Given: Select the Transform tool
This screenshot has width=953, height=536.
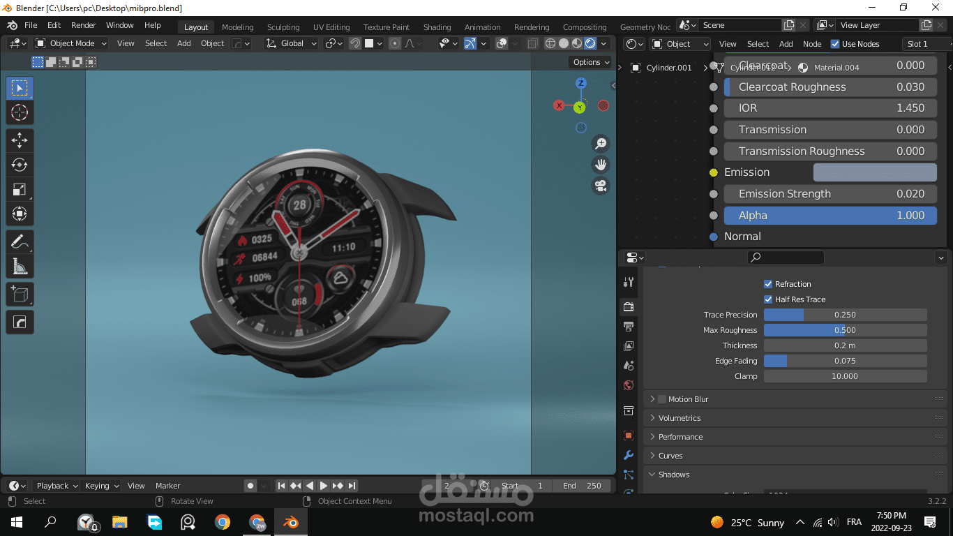Looking at the screenshot, I should click(x=20, y=214).
